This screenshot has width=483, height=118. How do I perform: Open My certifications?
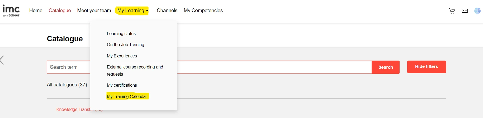(x=122, y=85)
